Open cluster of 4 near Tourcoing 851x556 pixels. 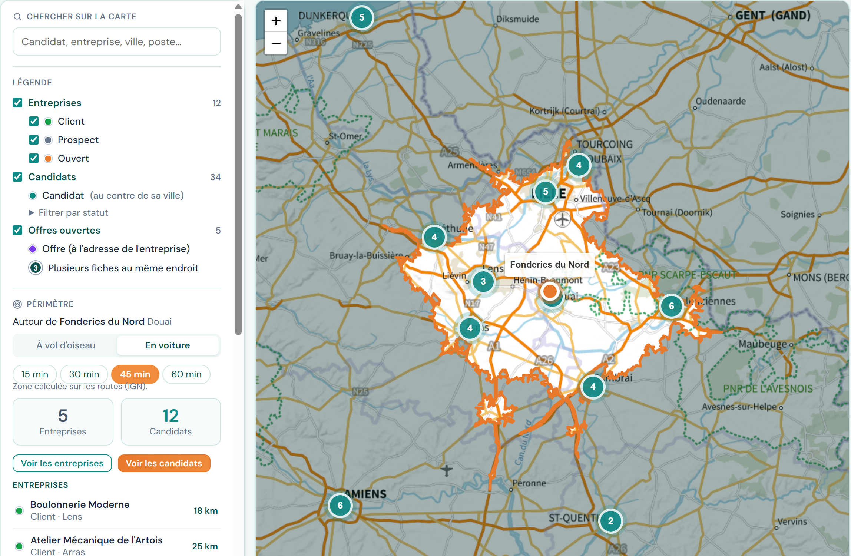tap(579, 165)
